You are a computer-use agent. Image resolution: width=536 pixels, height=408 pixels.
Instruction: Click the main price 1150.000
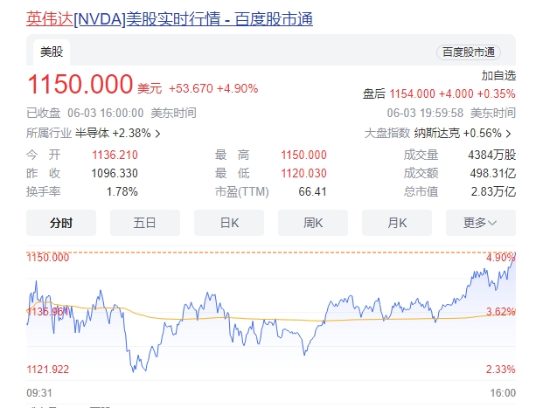(x=80, y=85)
